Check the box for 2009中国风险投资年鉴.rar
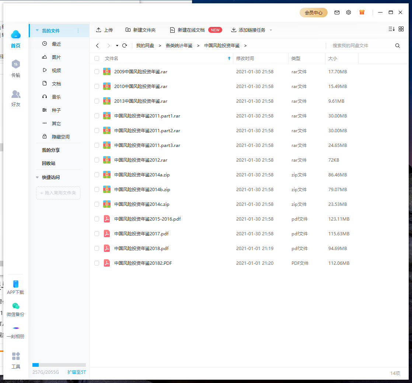The image size is (412, 383). coord(97,72)
